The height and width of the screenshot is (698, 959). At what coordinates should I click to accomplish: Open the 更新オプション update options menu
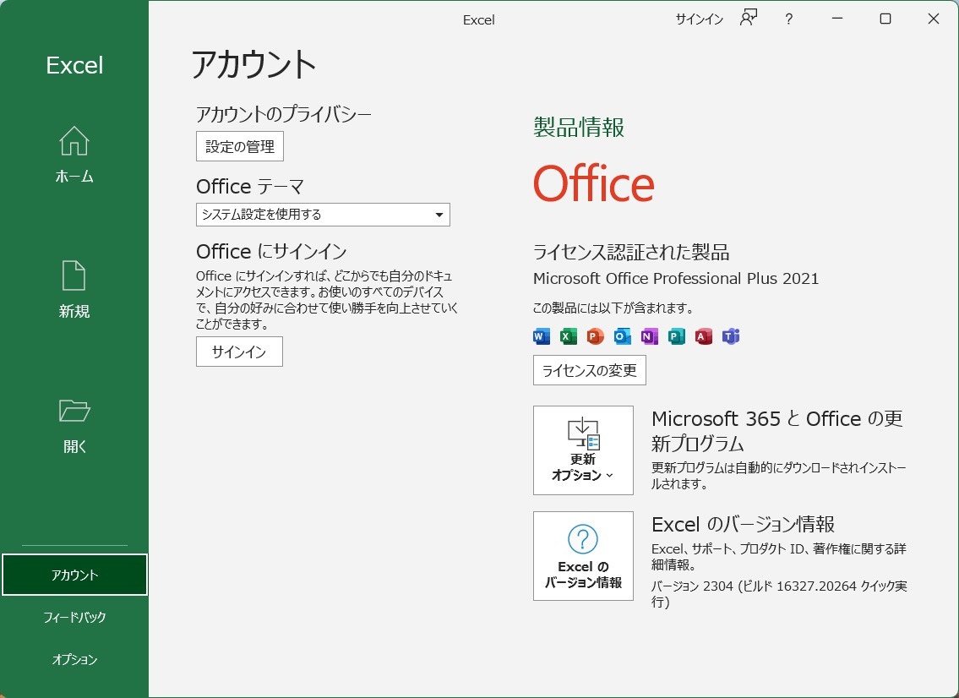(x=583, y=450)
